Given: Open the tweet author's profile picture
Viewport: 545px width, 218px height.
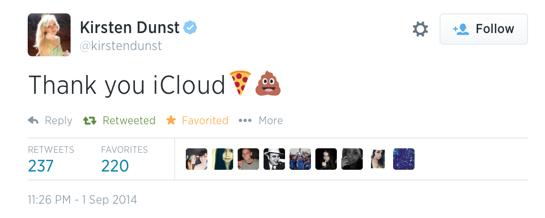Looking at the screenshot, I should point(49,35).
